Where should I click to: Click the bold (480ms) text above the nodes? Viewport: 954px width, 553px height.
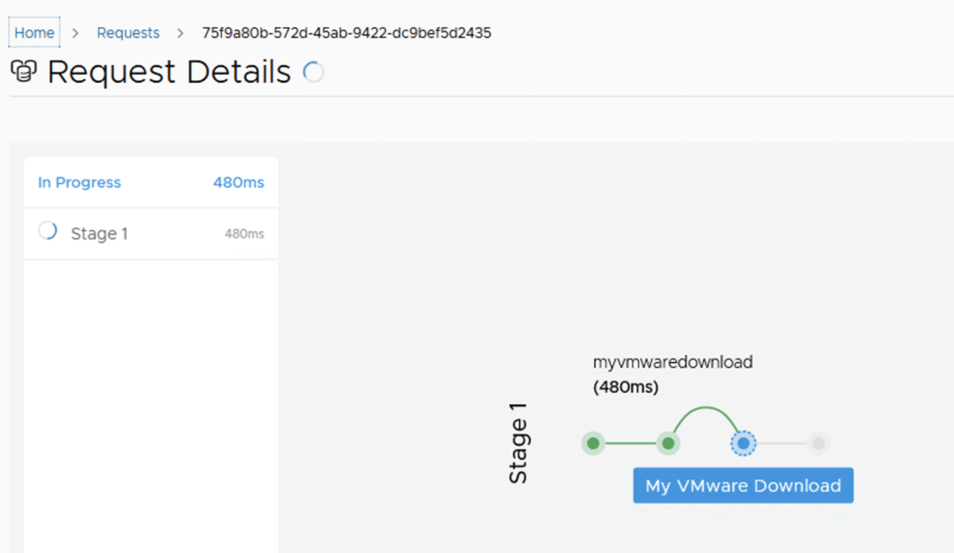[625, 387]
